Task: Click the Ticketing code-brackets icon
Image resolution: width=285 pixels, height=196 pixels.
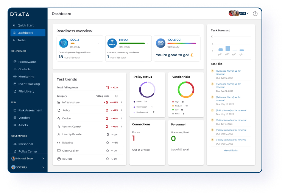Action: coord(58,143)
